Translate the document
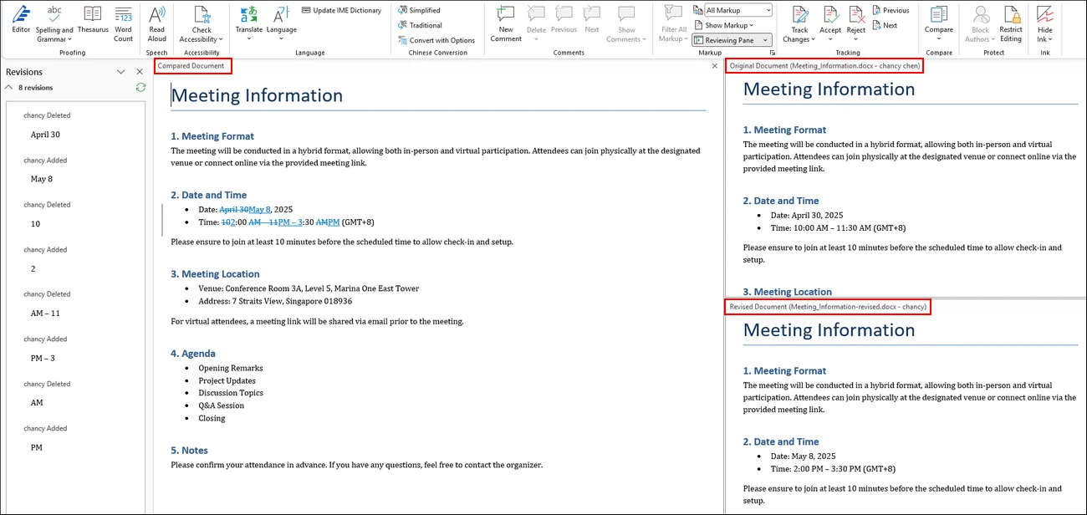The image size is (1087, 515). pyautogui.click(x=248, y=23)
